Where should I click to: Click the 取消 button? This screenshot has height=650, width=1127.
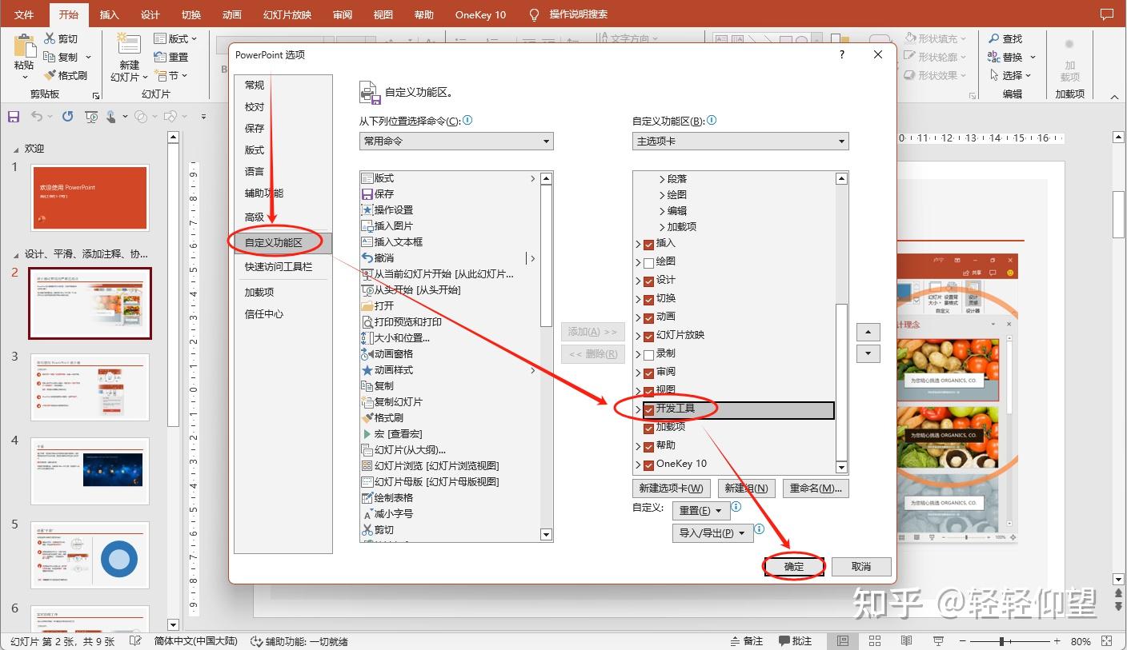861,566
